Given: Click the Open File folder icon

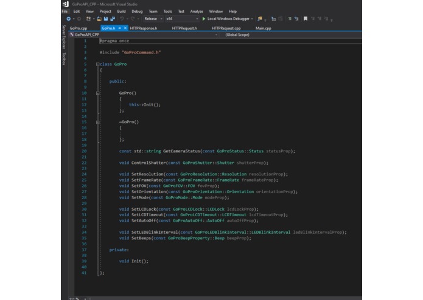Looking at the screenshot, I should tap(99, 19).
